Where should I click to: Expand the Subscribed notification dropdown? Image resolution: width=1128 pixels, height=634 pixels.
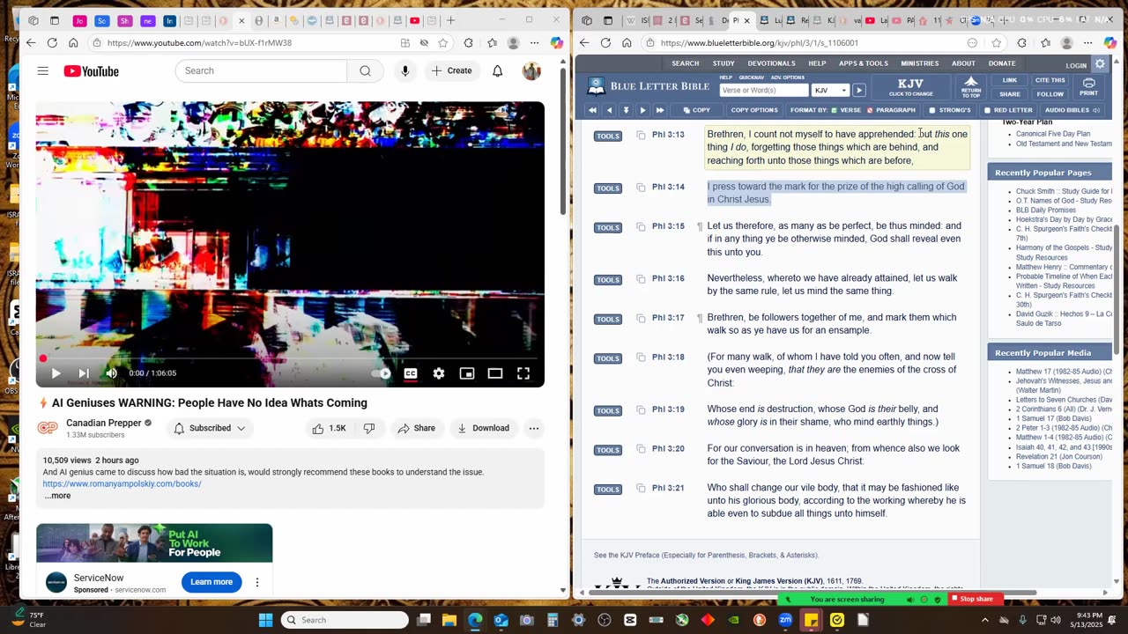point(210,428)
